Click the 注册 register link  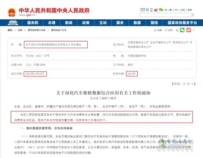[x=182, y=10]
